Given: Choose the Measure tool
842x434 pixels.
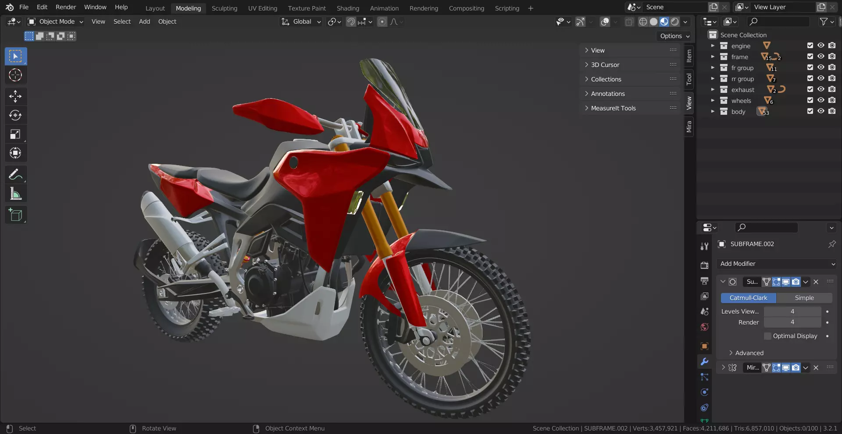Looking at the screenshot, I should point(16,193).
